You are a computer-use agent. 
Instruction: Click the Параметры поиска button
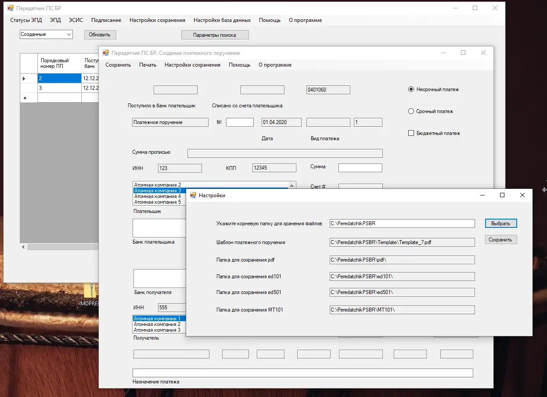215,35
